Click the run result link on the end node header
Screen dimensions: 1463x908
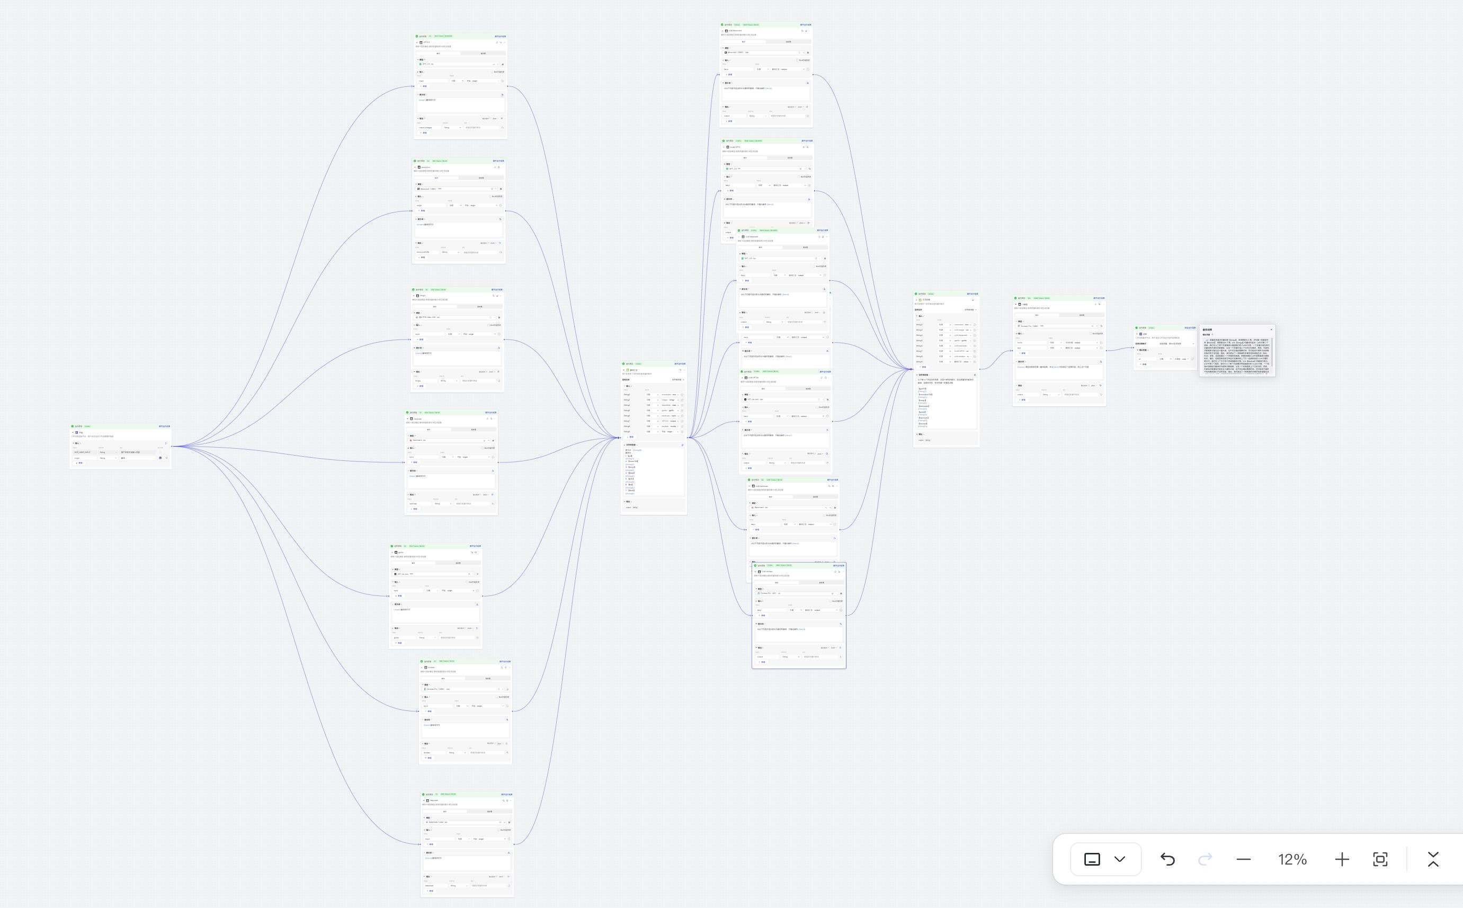[1190, 328]
